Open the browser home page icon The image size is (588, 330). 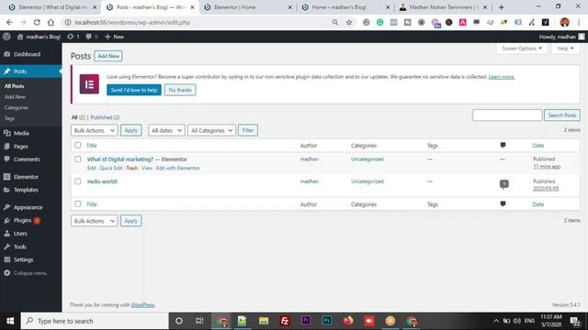(51, 22)
